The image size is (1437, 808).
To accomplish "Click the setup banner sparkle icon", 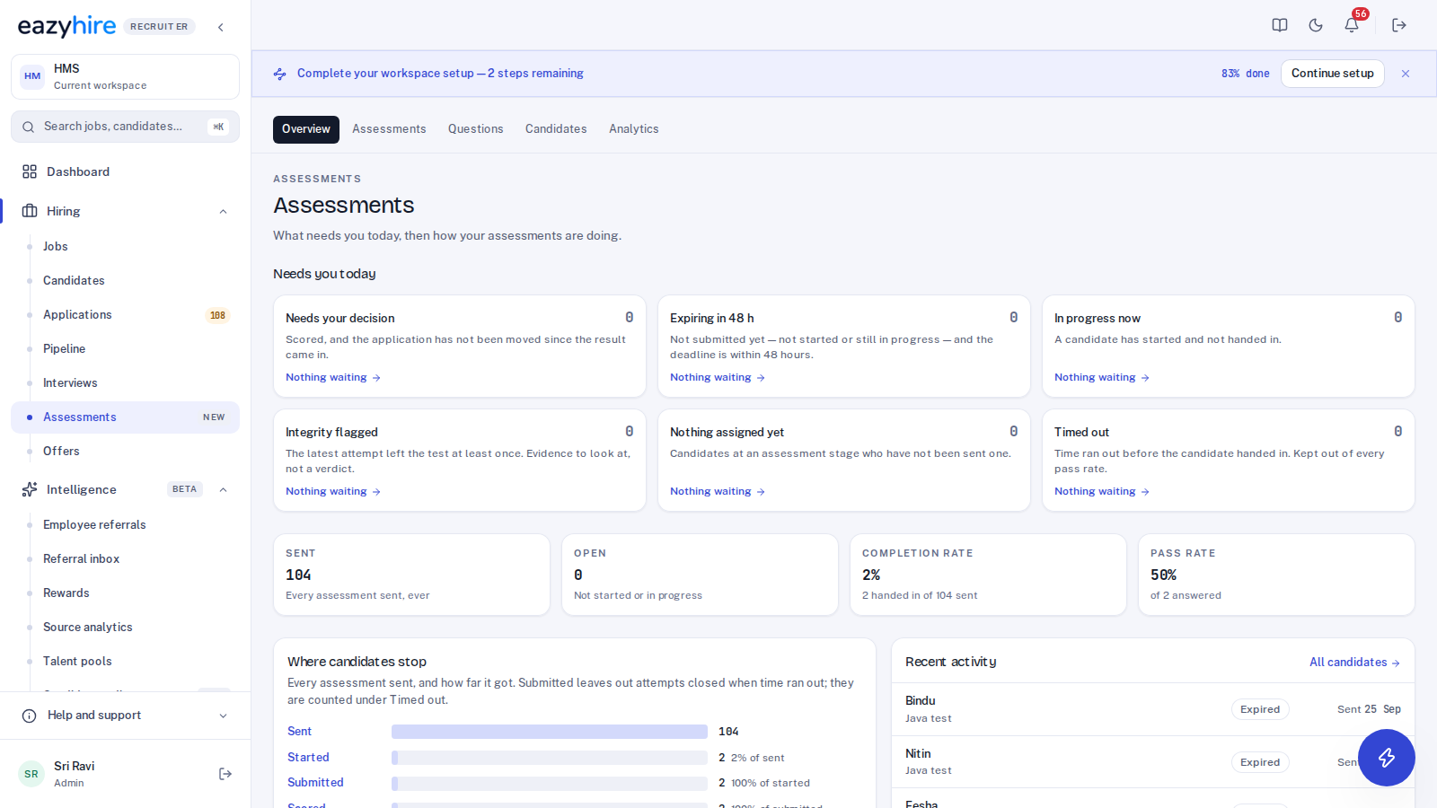I will (280, 74).
